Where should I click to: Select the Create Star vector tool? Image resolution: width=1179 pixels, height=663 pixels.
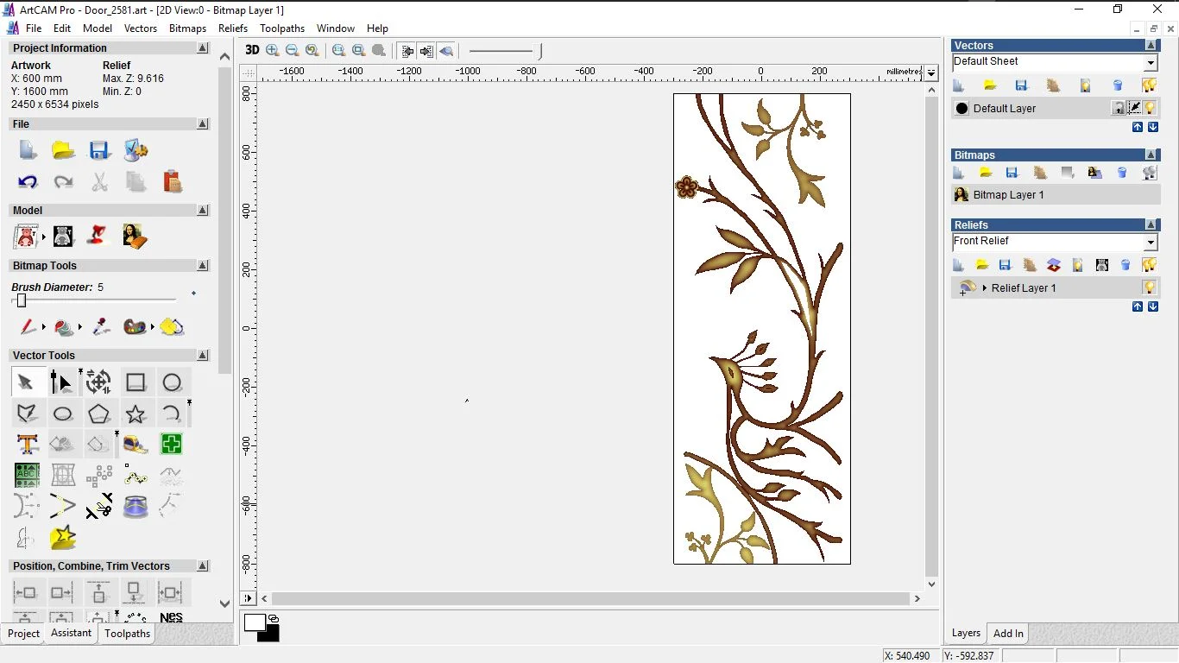click(x=136, y=414)
